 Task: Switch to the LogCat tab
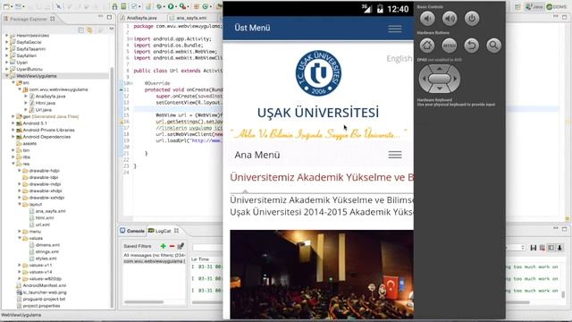[163, 231]
